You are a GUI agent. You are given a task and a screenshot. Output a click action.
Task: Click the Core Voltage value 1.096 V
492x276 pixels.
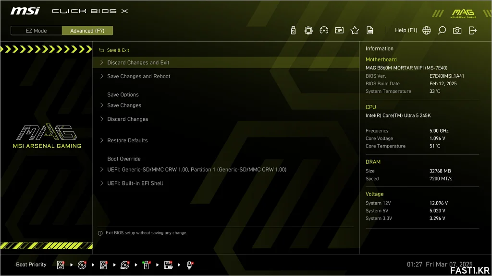click(x=437, y=138)
